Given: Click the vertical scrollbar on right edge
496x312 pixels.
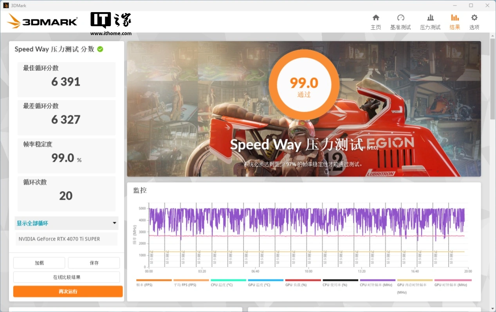Looking at the screenshot, I should pyautogui.click(x=492, y=78).
